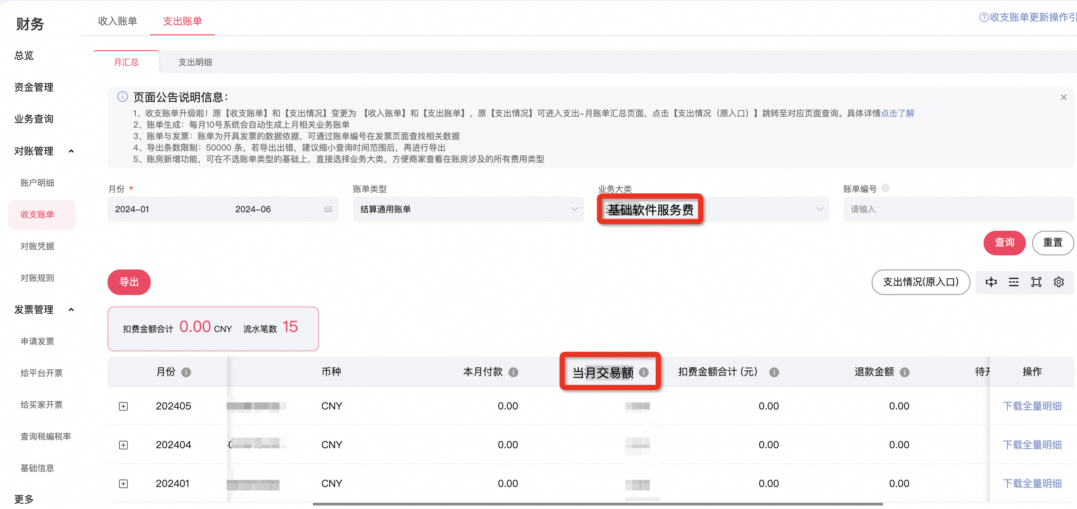Click info icon beside 本月付款 header
The image size is (1077, 509).
[x=513, y=373]
